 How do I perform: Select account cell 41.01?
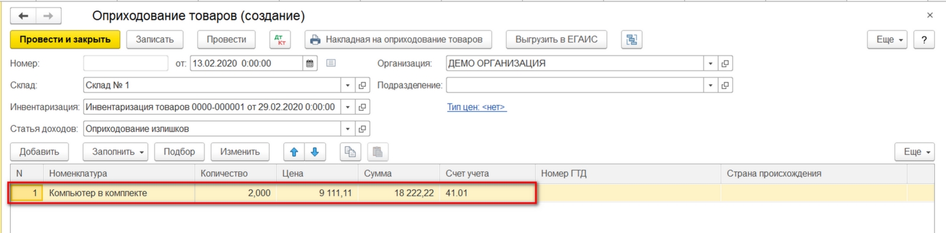(488, 193)
